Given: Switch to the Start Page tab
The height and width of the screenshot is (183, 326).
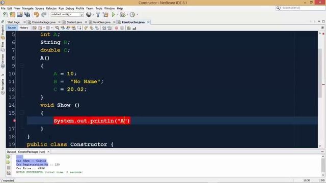Looking at the screenshot, I should tap(14, 22).
